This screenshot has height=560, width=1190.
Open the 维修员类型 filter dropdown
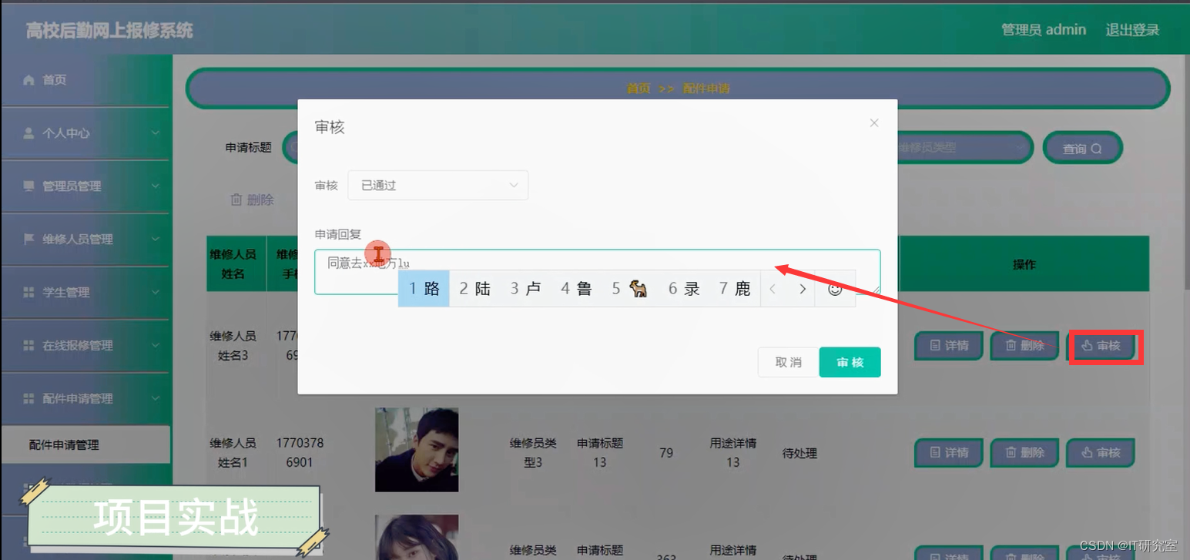point(964,148)
